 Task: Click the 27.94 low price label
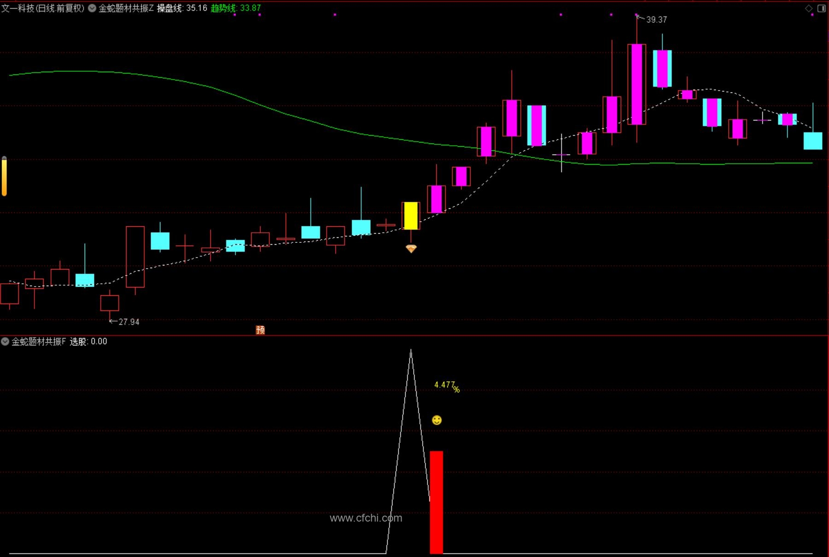tap(128, 322)
